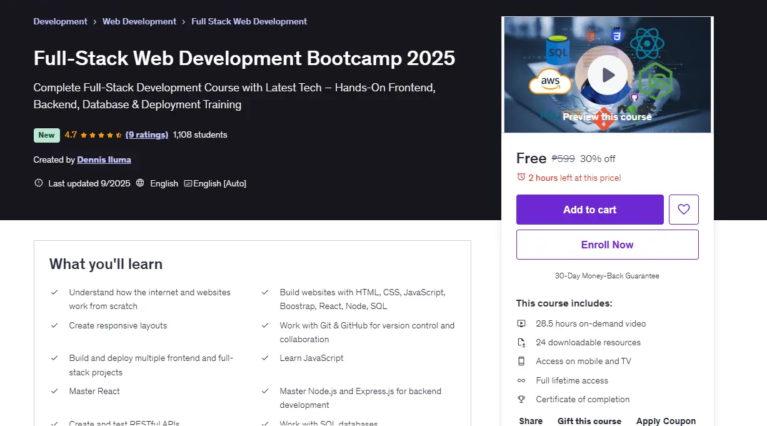Click the 'Learn JavaScript' list item
This screenshot has height=426, width=767.
click(x=311, y=358)
